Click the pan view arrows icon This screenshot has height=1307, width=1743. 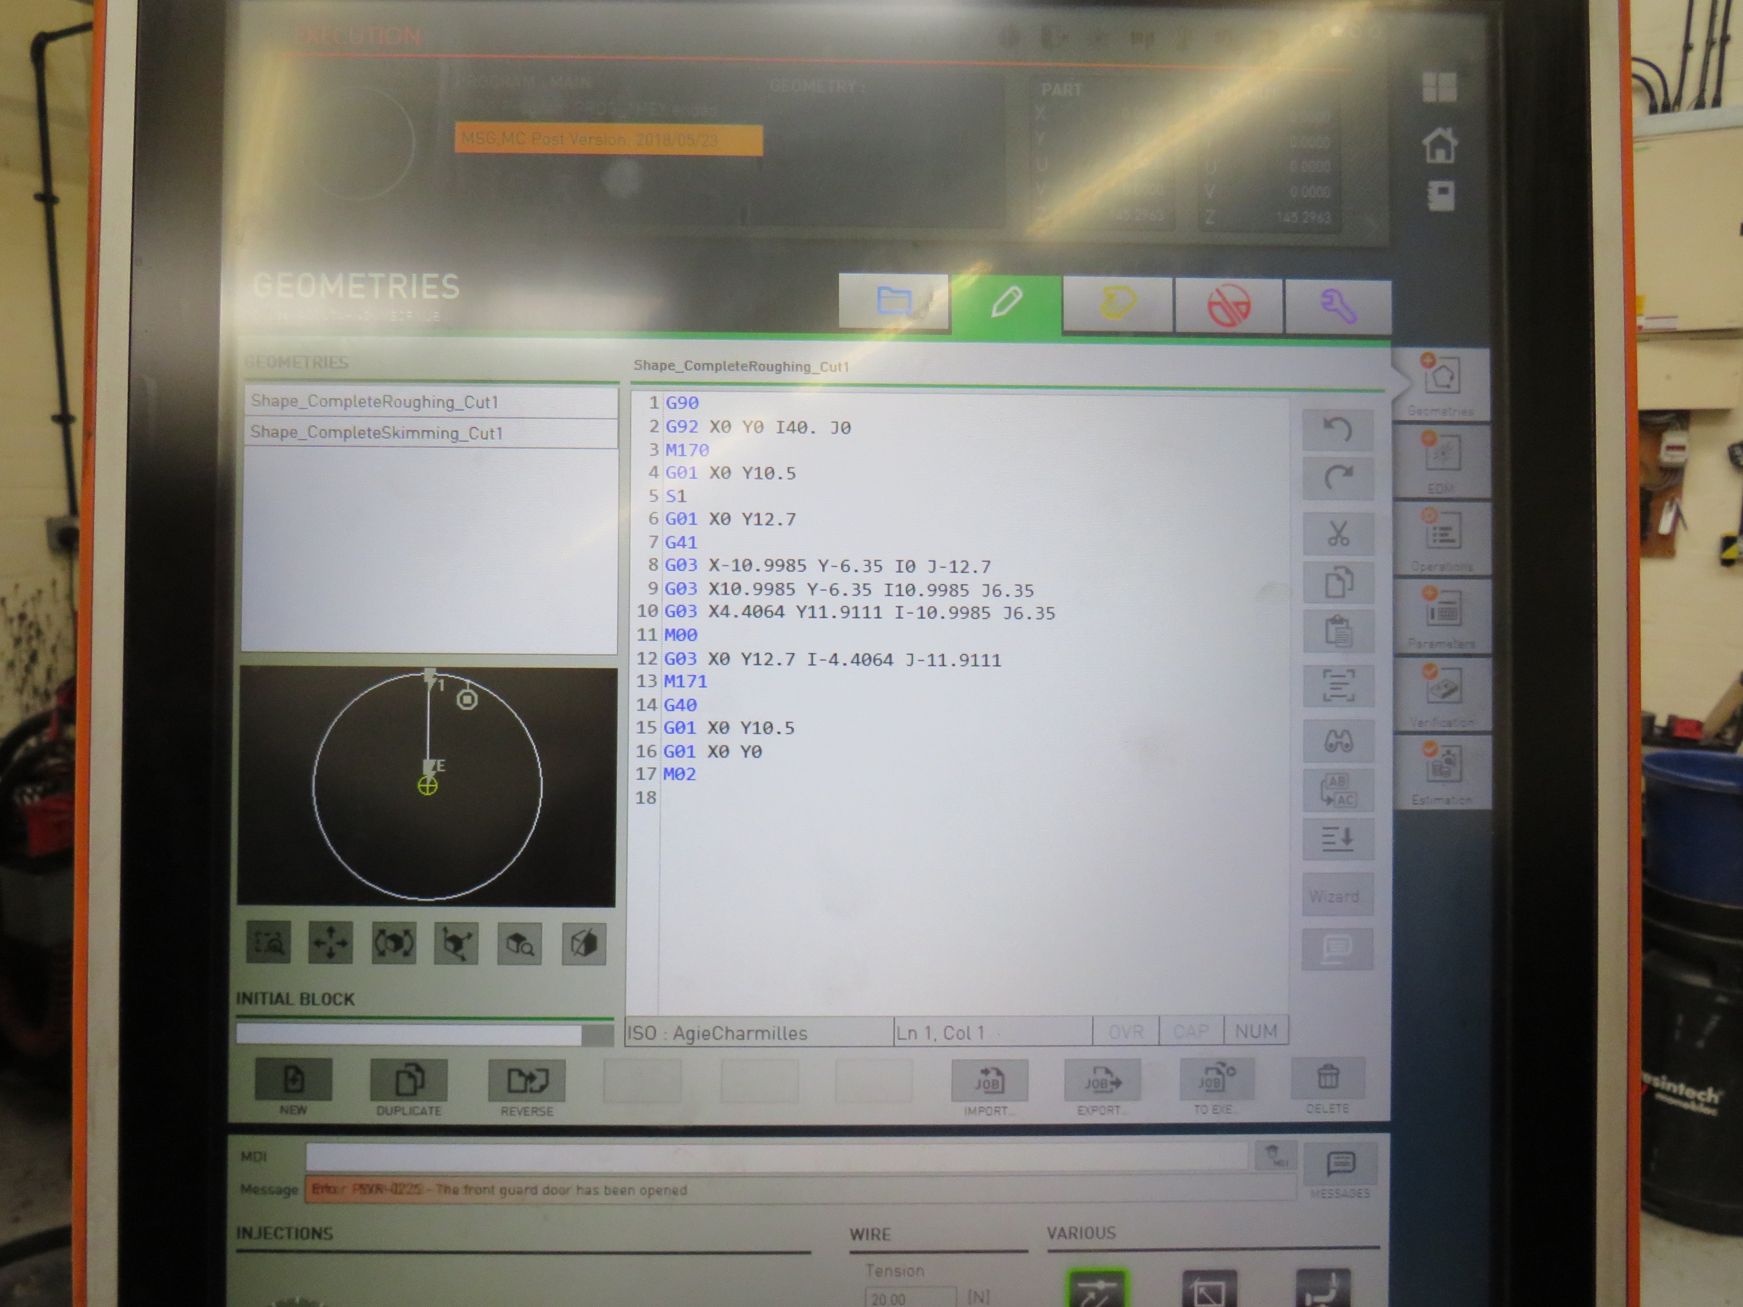[x=330, y=942]
